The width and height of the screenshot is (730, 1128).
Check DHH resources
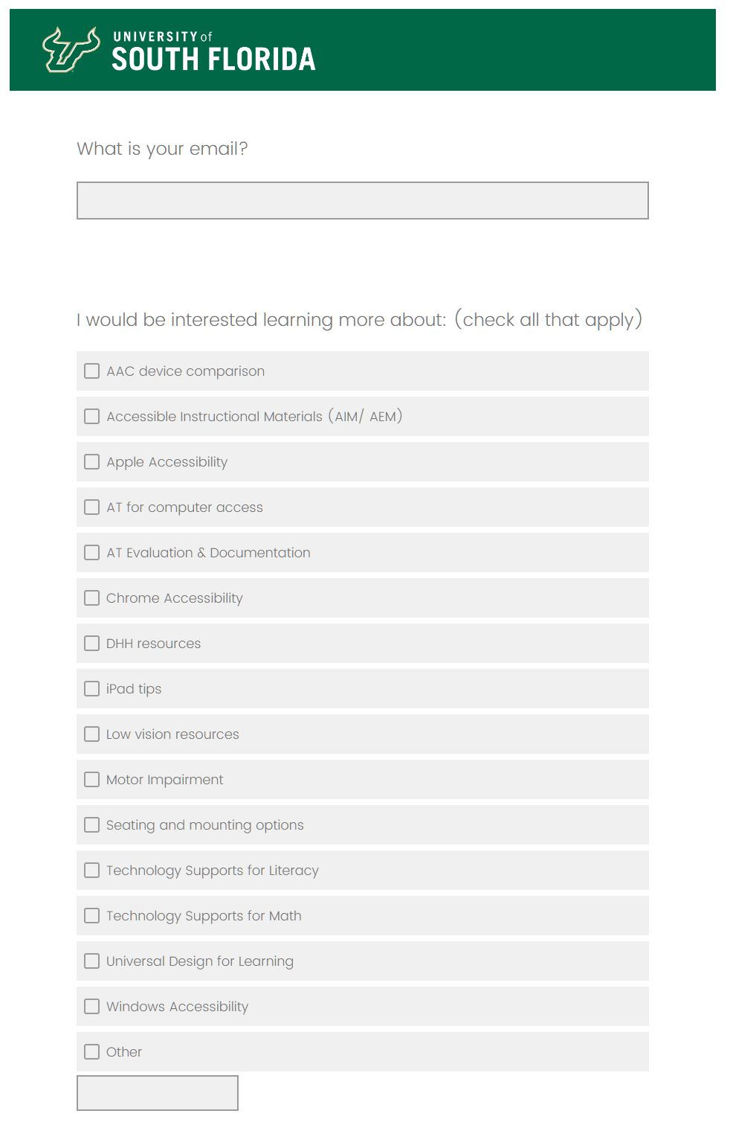click(x=91, y=643)
